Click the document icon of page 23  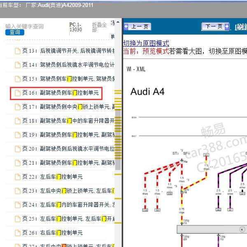pyautogui.click(x=18, y=191)
